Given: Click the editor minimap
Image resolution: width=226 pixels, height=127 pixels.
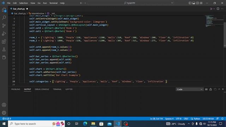Looking at the screenshot, I should click(214, 21).
